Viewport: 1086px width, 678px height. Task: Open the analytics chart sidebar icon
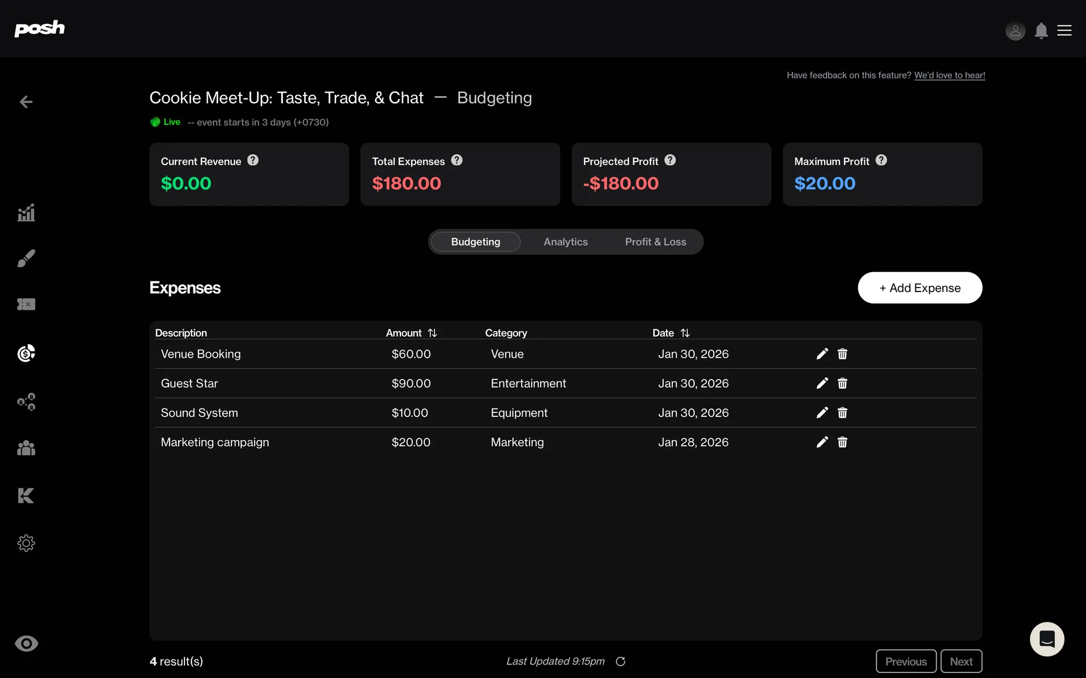tap(26, 213)
